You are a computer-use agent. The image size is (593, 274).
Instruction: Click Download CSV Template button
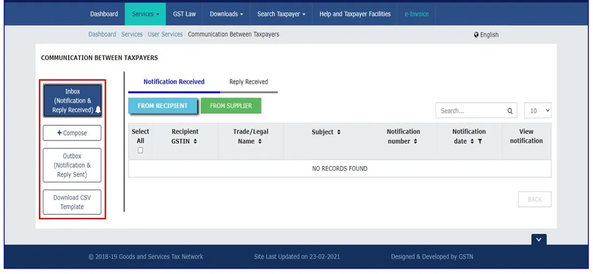coord(72,202)
